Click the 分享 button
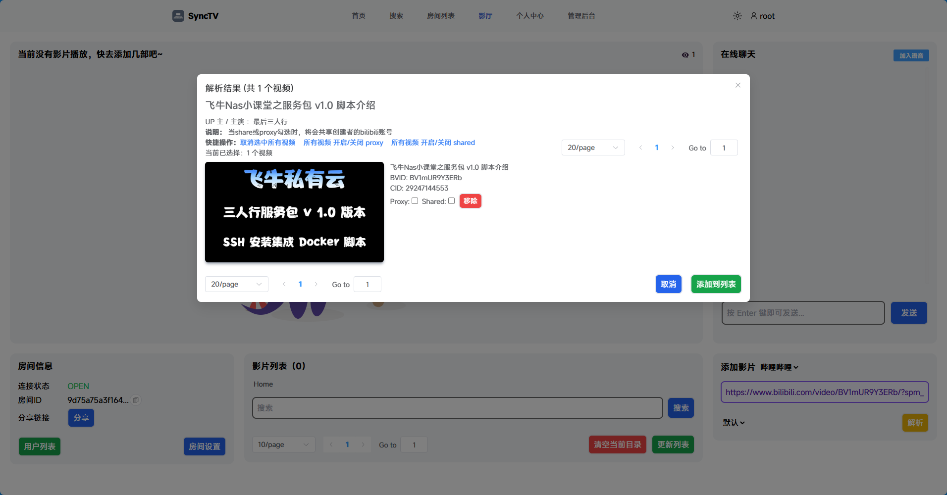 coord(81,418)
